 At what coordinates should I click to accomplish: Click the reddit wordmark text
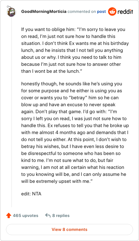(125, 12)
